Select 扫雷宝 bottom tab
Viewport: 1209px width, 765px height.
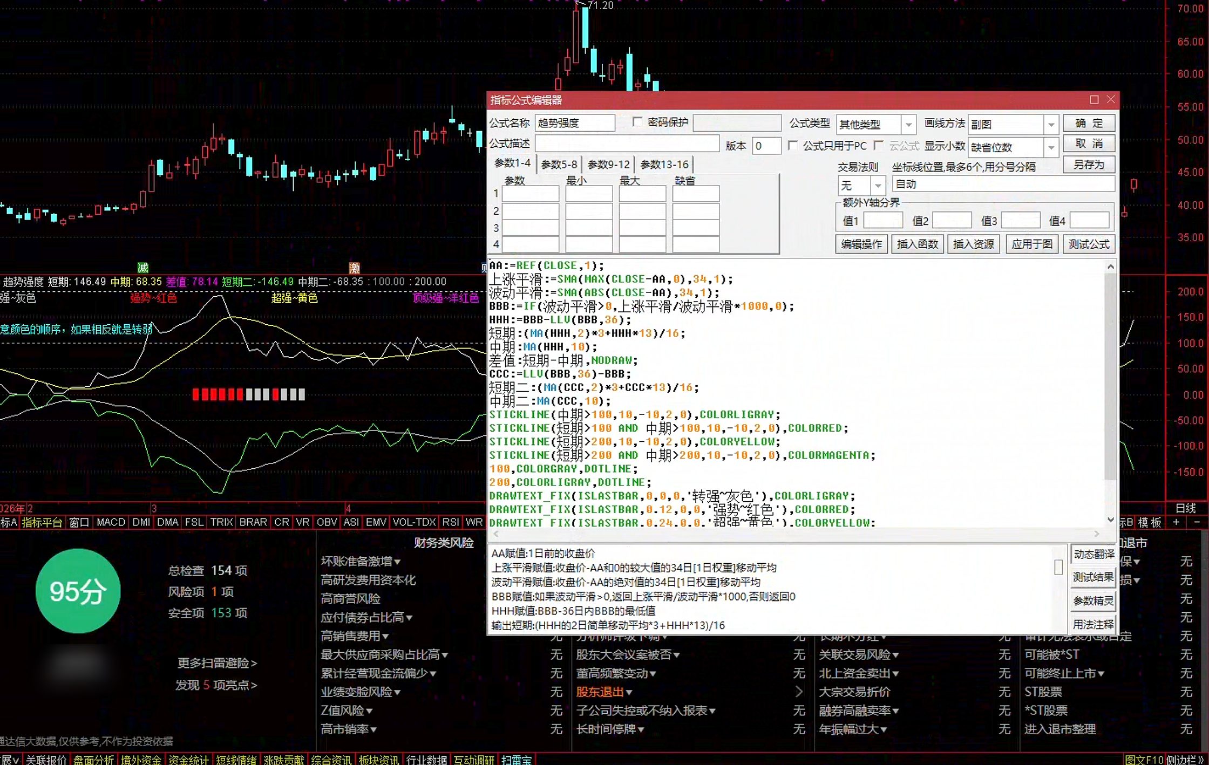pos(516,760)
